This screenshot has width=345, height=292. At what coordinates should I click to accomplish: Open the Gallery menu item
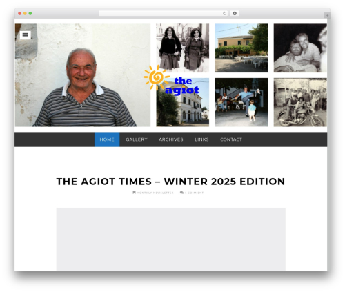[x=137, y=139]
